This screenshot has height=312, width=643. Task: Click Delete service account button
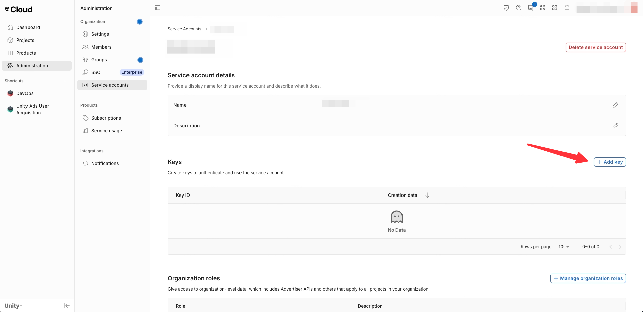595,47
